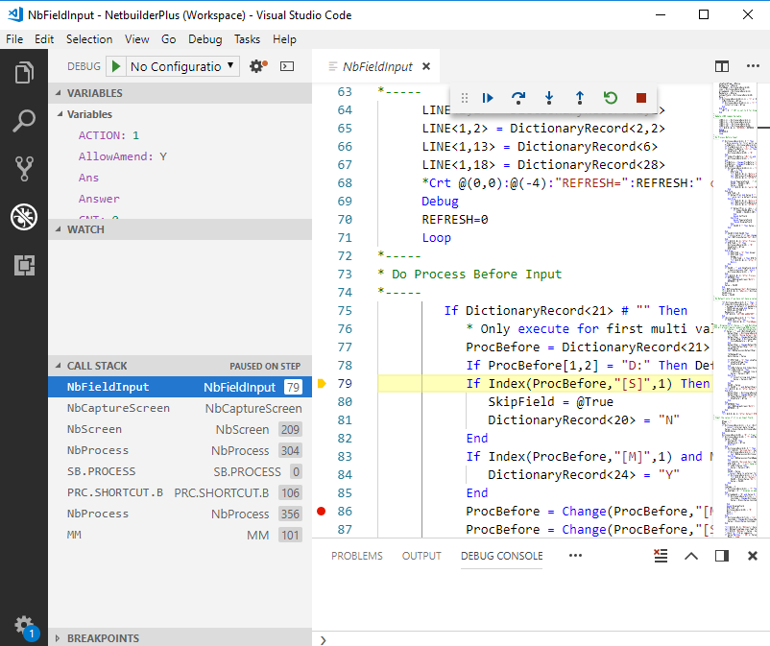770x646 pixels.
Task: Open the Explorer view in activity bar
Action: [24, 73]
